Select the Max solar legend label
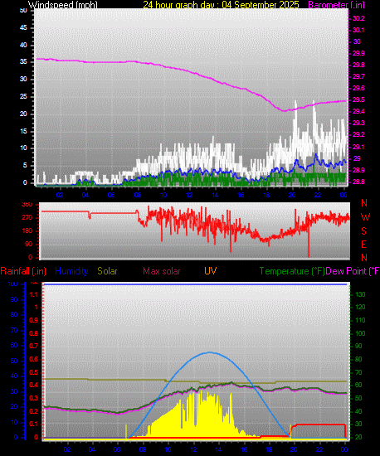This screenshot has height=456, width=380. [162, 271]
